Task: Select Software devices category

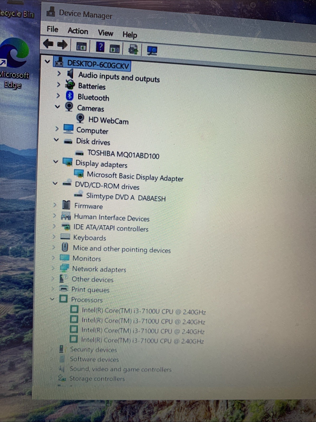Action: pyautogui.click(x=94, y=359)
